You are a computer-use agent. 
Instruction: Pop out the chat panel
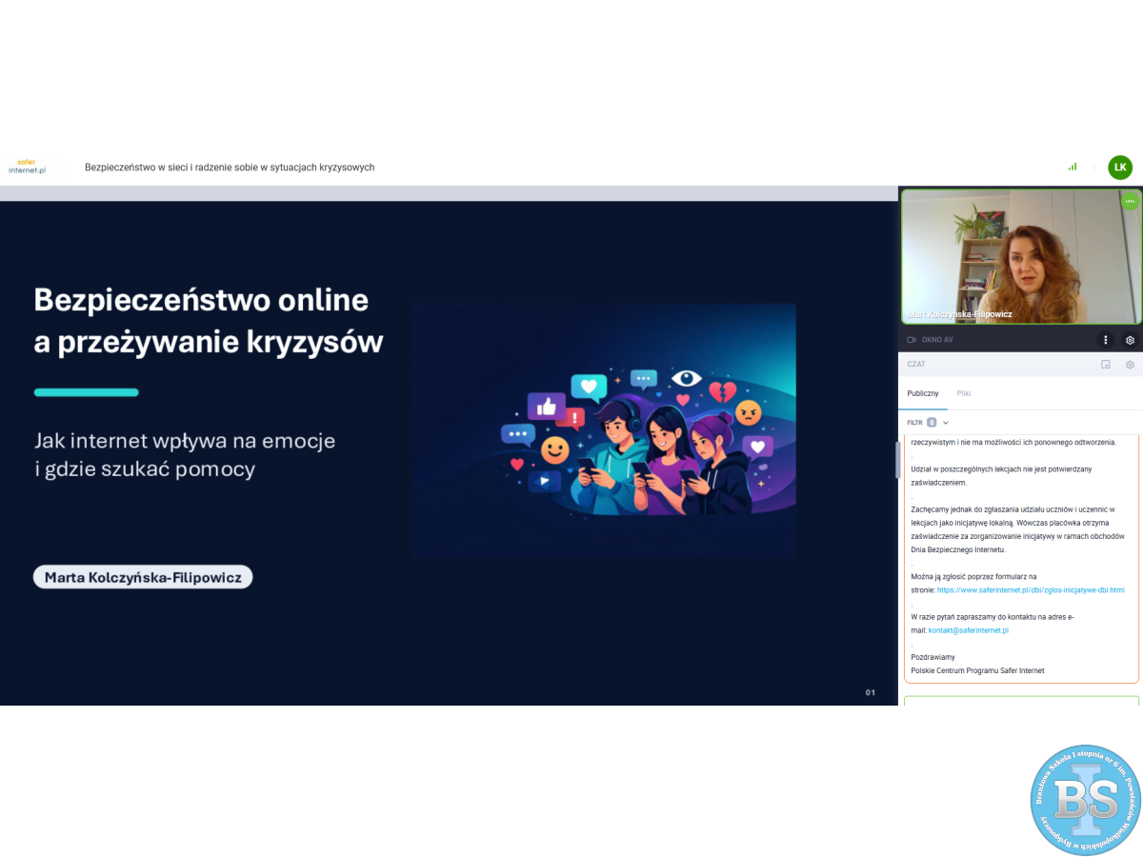(x=1106, y=365)
